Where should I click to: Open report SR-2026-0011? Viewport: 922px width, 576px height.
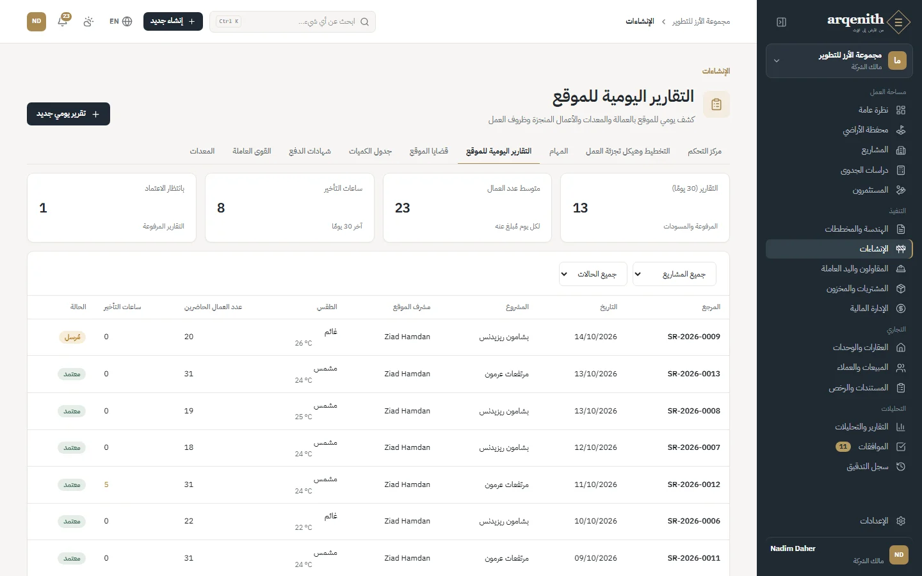tap(693, 558)
